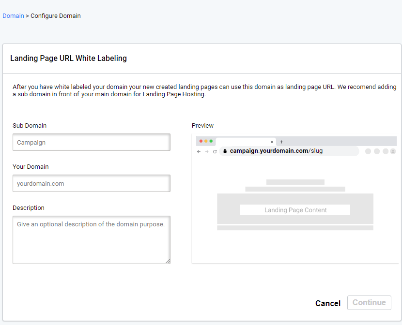The width and height of the screenshot is (402, 325).
Task: Click the tab close X in the preview
Action: click(272, 142)
